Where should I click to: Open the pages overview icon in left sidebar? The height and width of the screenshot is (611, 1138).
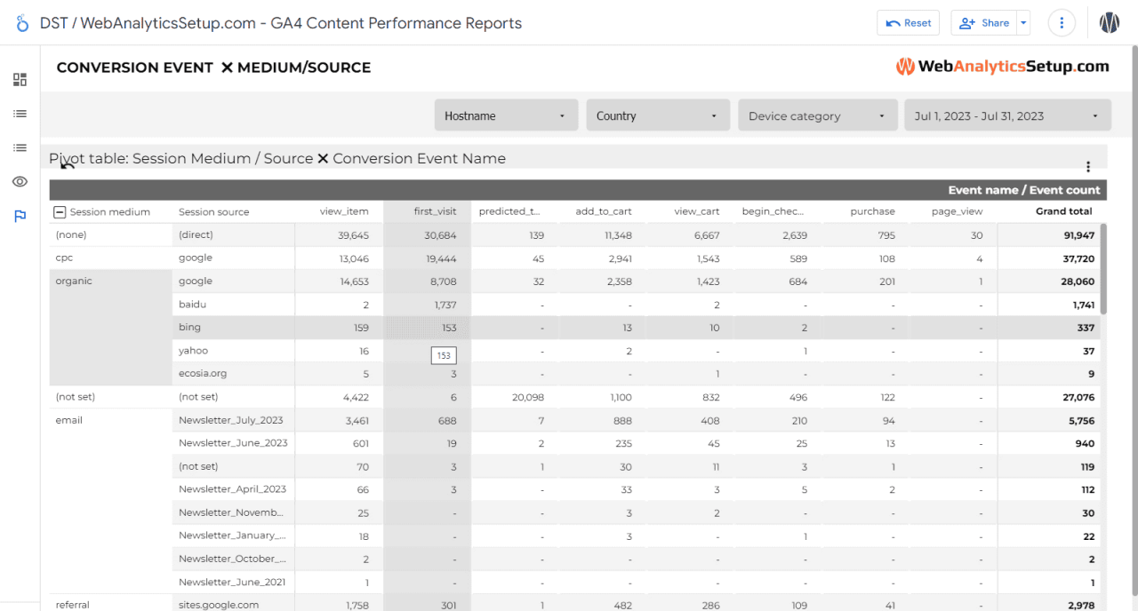[20, 79]
